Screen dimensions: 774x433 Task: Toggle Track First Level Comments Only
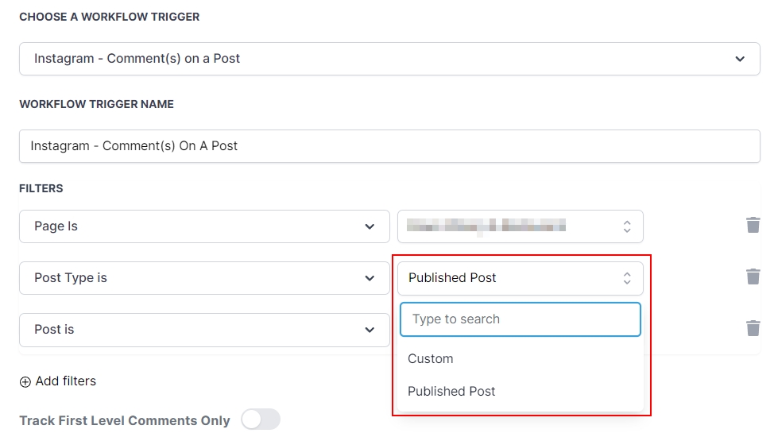click(261, 419)
